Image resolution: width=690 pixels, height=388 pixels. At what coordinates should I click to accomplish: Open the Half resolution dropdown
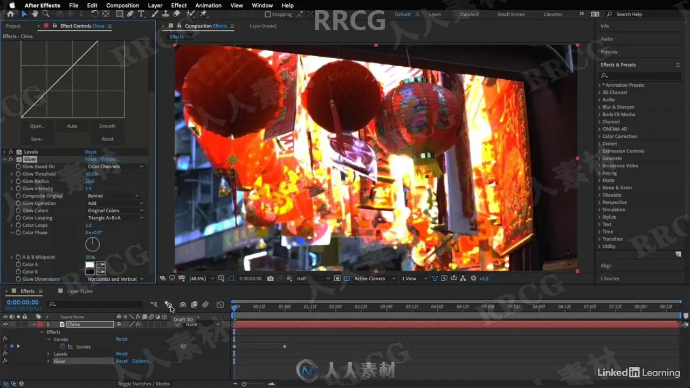pyautogui.click(x=313, y=279)
